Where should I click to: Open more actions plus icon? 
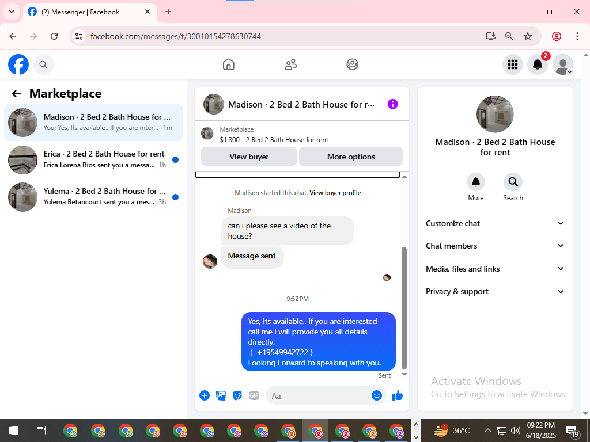(205, 395)
